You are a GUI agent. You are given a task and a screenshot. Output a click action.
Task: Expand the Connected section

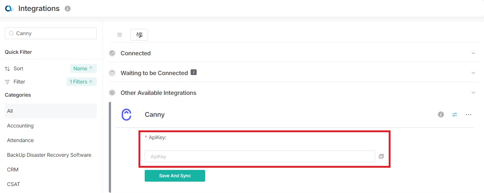(x=473, y=53)
